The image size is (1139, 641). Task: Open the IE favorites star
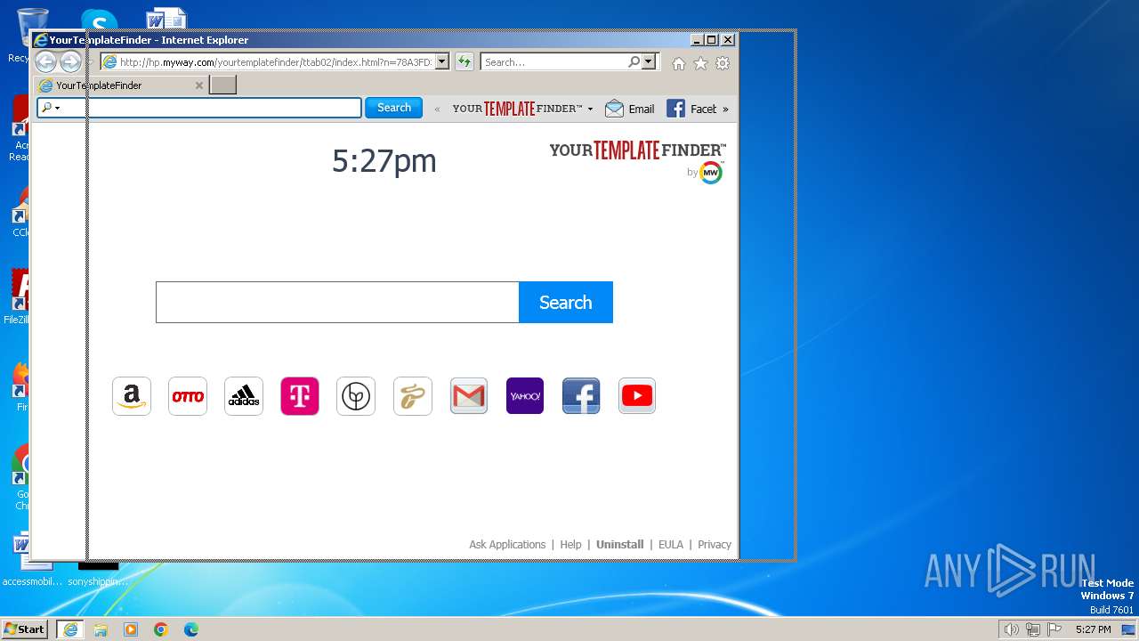(701, 63)
